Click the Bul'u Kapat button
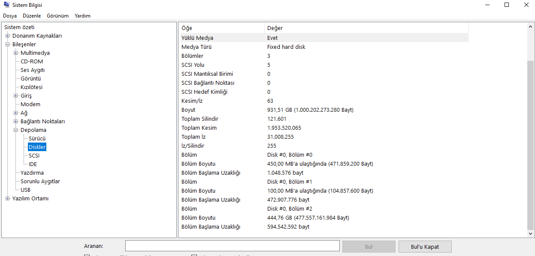535x256 pixels. coord(425,247)
